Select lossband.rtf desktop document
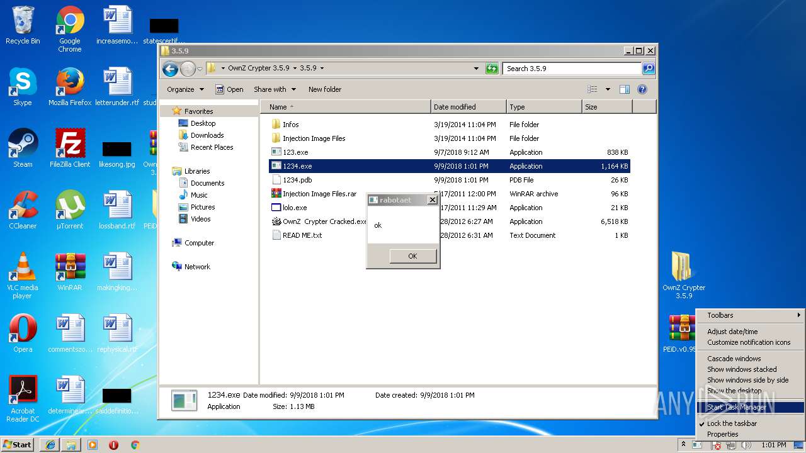Screen dimensions: 806x453 pyautogui.click(x=117, y=210)
